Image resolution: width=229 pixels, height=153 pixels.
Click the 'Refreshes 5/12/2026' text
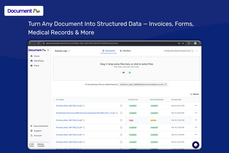pyautogui.click(x=41, y=145)
